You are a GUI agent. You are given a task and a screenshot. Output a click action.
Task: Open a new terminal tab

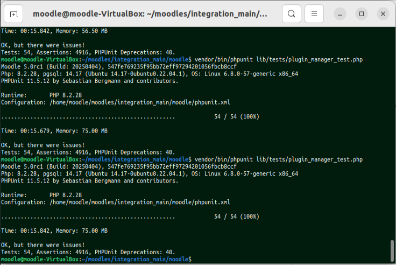(x=13, y=14)
